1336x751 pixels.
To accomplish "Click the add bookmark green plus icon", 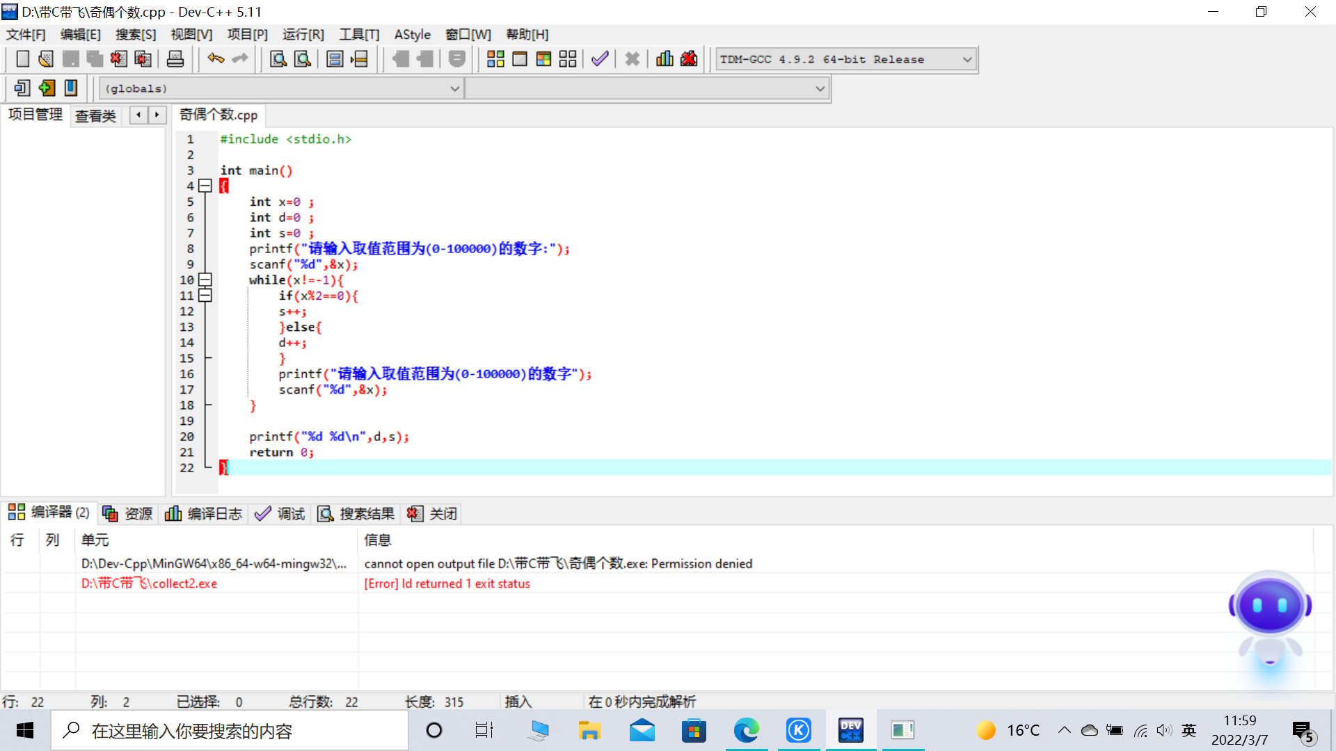I will click(47, 88).
